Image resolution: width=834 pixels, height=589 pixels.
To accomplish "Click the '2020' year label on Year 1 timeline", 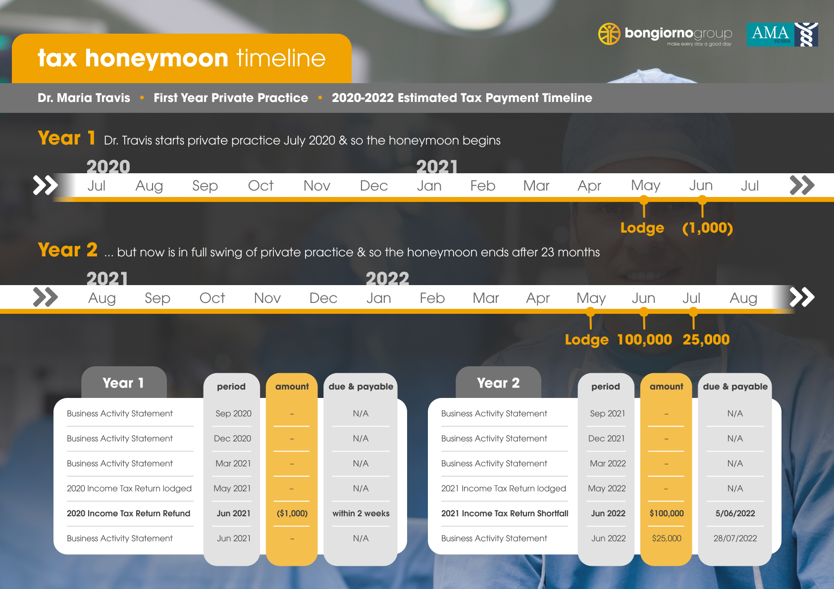I will tap(108, 167).
